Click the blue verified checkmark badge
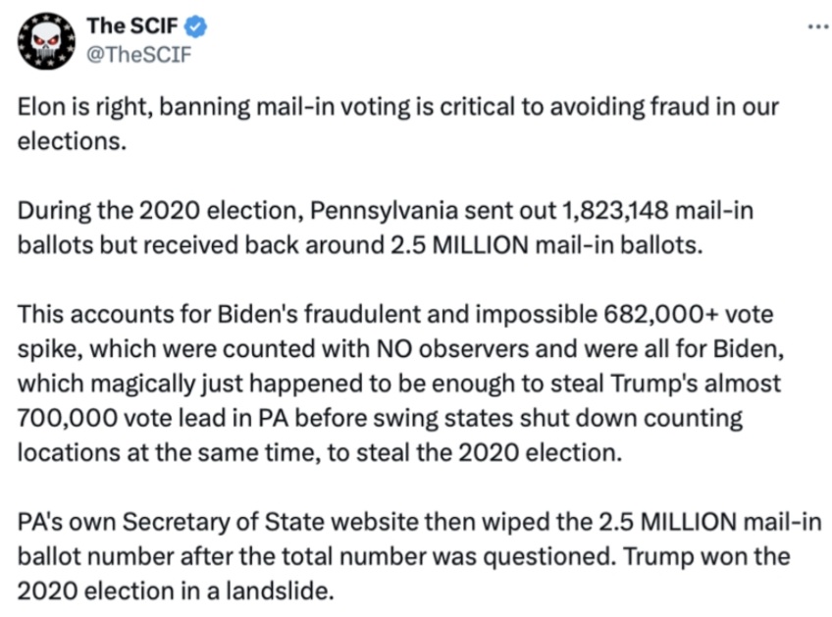The height and width of the screenshot is (617, 832). pyautogui.click(x=195, y=26)
